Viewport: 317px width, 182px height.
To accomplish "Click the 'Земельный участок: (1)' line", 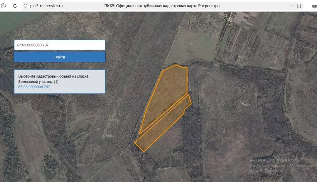I will coord(38,82).
